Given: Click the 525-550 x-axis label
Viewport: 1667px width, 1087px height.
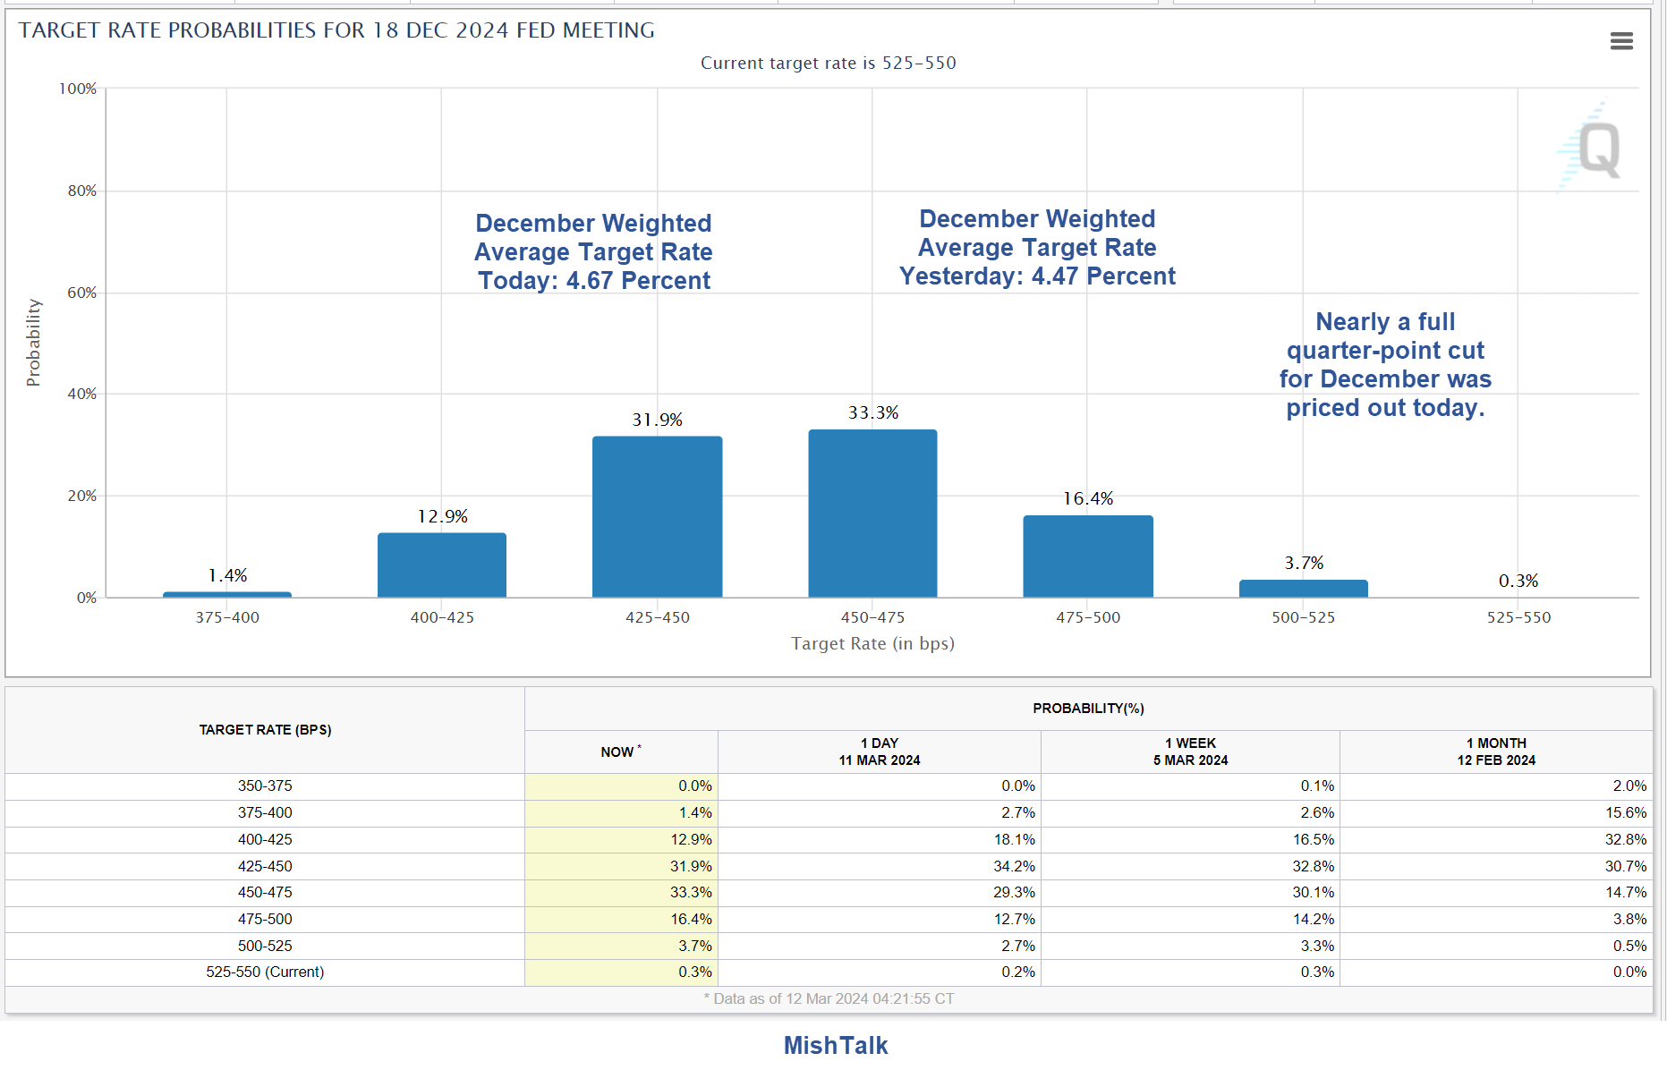Looking at the screenshot, I should 1518,617.
